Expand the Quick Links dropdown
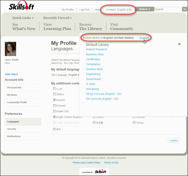The height and width of the screenshot is (176, 188). coord(23,18)
